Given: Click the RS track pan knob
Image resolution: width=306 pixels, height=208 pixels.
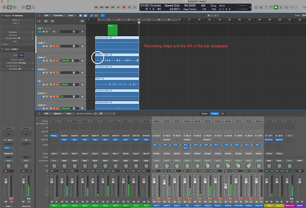Looking at the screenshot, I should pos(82,84).
